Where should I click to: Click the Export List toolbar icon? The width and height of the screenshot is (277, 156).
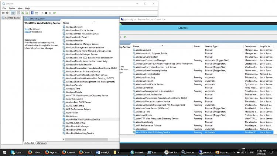[x=27, y=13]
